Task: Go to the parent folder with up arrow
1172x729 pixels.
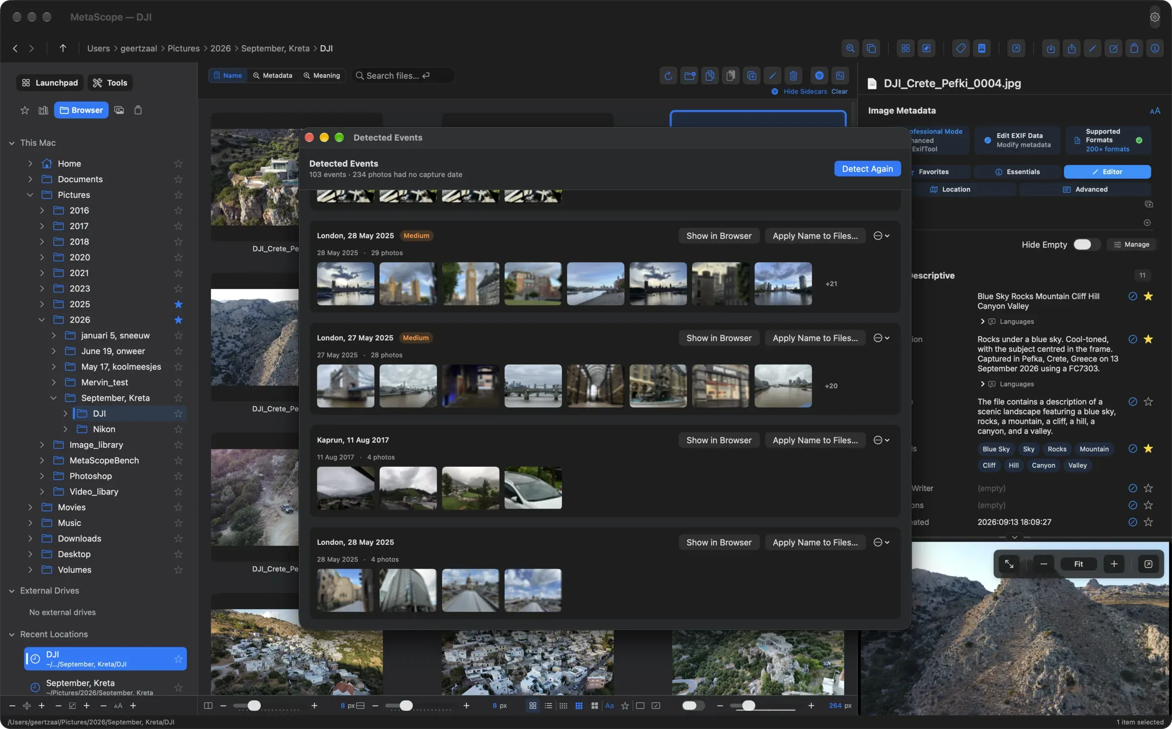Action: 63,48
